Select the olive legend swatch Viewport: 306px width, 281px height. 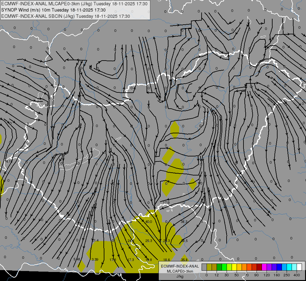click(x=209, y=267)
